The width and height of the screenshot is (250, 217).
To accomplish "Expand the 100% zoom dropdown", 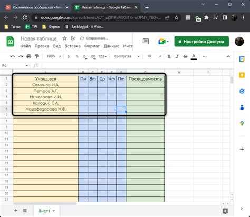I will 54,56.
